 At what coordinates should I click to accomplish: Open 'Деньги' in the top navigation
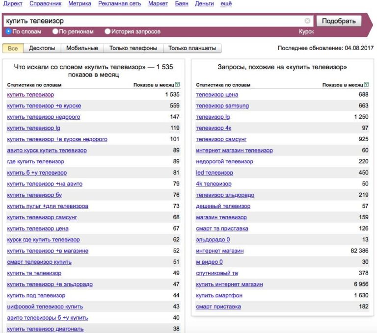[204, 3]
